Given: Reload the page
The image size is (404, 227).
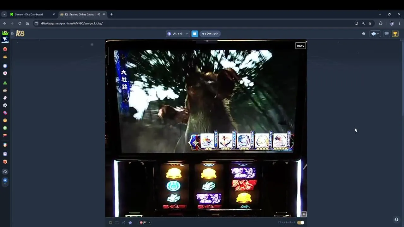Looking at the screenshot, I should click(x=20, y=23).
